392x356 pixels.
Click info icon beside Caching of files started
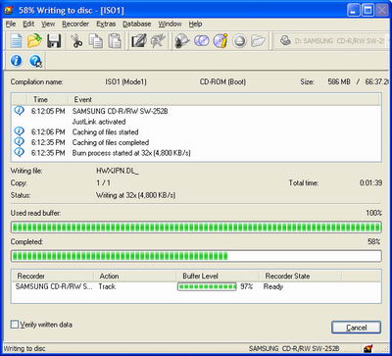point(20,131)
